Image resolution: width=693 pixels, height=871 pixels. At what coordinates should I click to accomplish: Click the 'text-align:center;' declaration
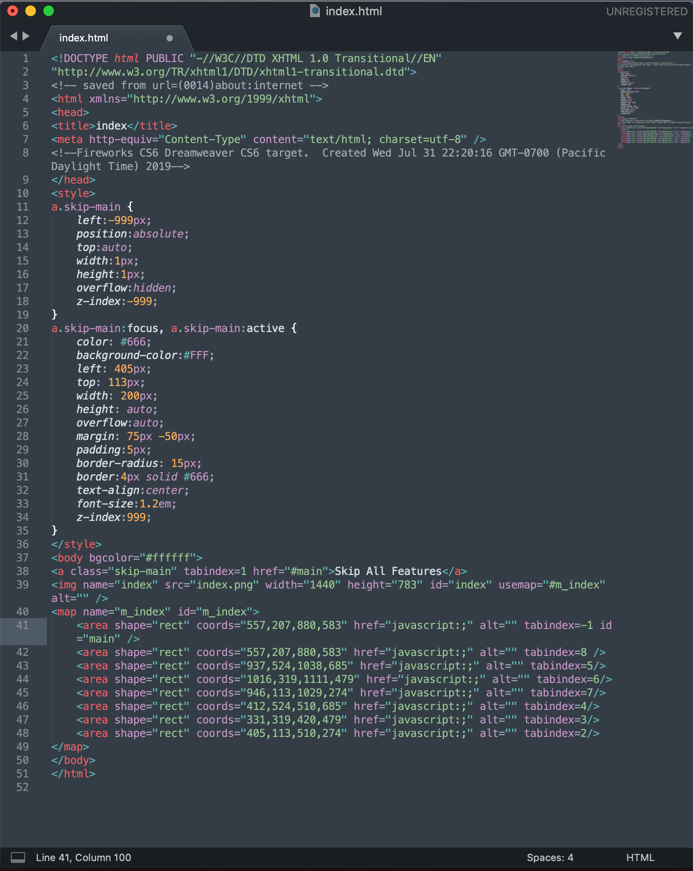(x=133, y=490)
